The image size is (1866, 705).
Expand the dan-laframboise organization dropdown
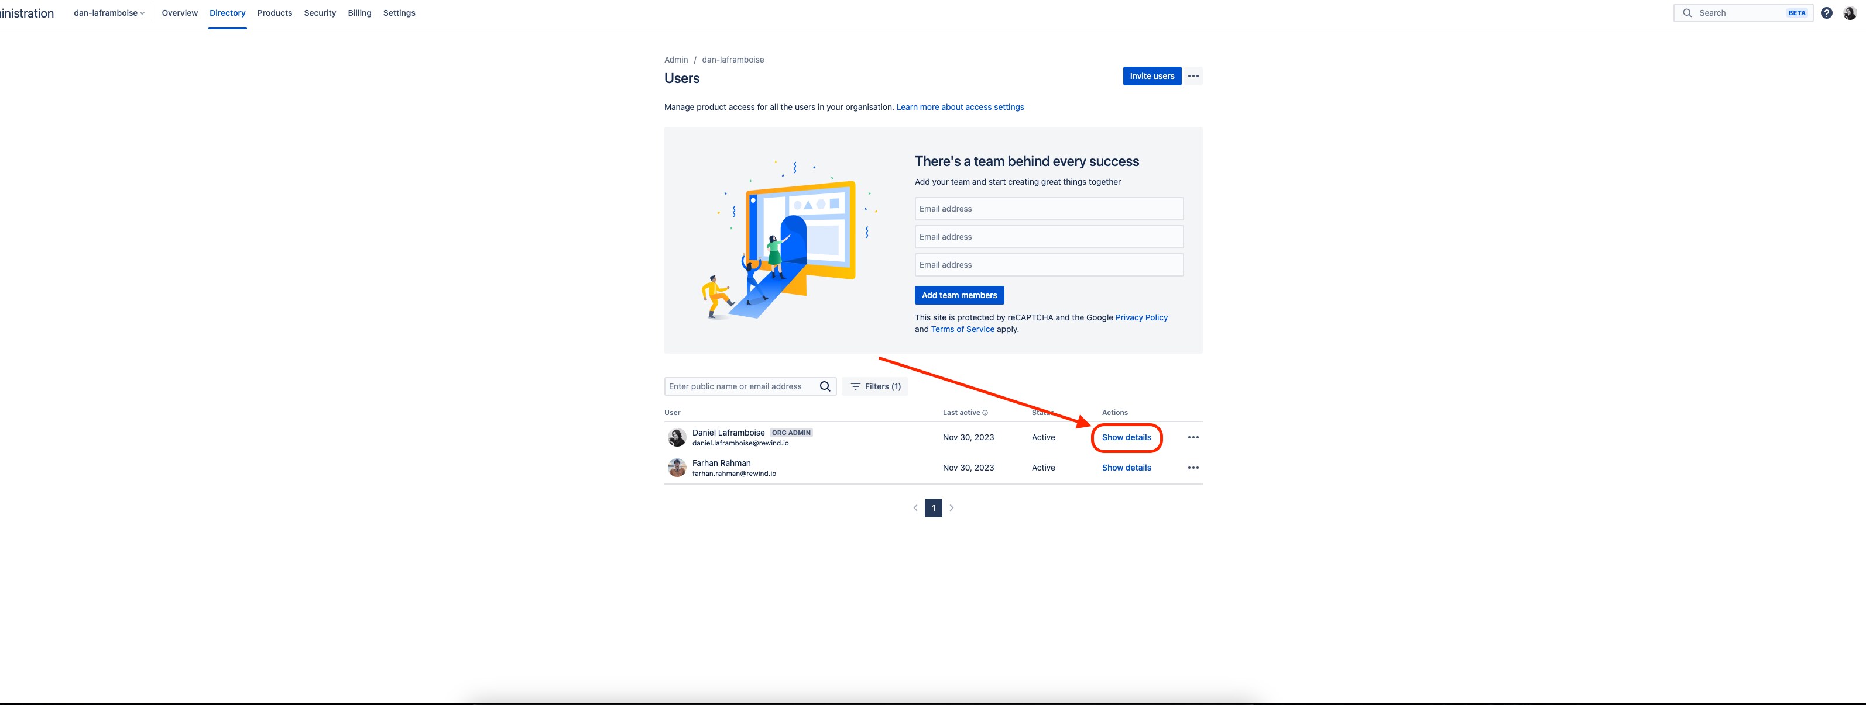tap(109, 13)
